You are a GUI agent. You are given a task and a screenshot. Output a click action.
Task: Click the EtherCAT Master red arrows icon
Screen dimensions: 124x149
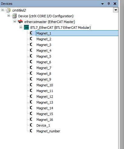click(20, 22)
